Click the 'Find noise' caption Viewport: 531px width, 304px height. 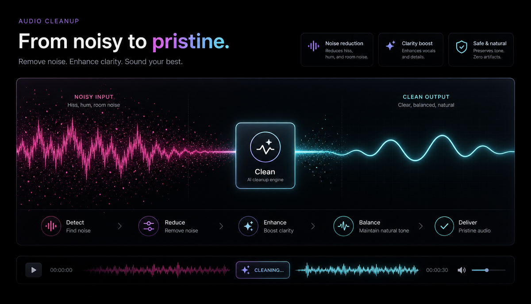point(78,231)
